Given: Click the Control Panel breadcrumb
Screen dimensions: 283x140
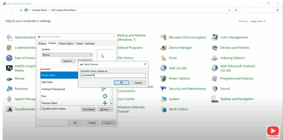Looking at the screenshot, I should [39, 10].
